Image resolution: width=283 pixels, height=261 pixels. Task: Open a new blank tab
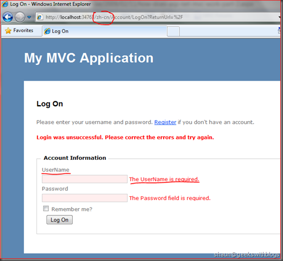pos(173,31)
